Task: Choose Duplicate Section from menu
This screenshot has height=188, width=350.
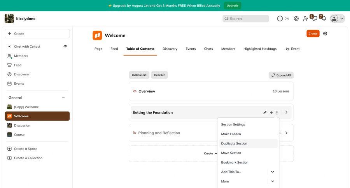Action: (248, 143)
